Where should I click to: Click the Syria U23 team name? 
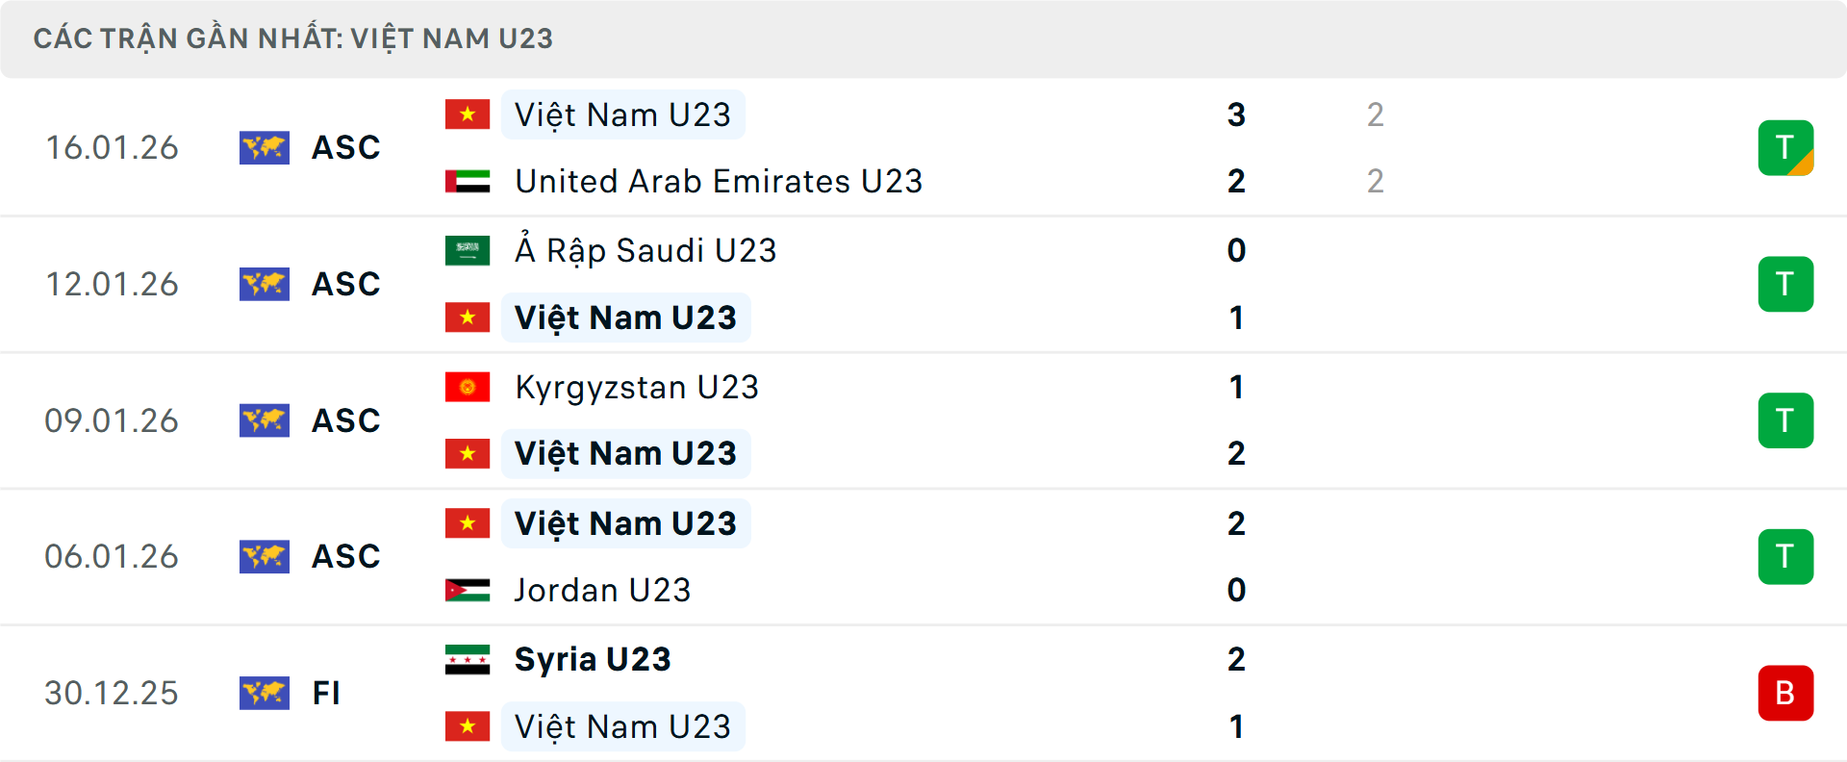pyautogui.click(x=591, y=659)
